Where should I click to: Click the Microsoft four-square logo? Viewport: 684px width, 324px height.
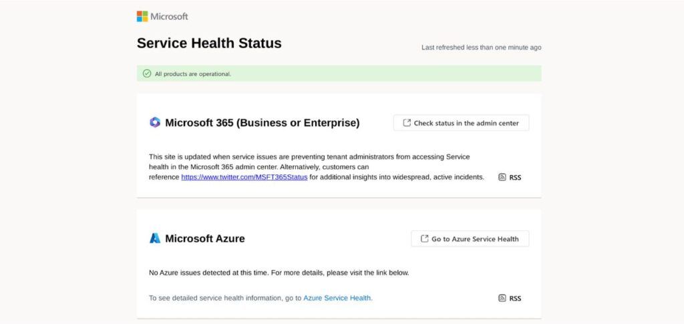click(142, 16)
